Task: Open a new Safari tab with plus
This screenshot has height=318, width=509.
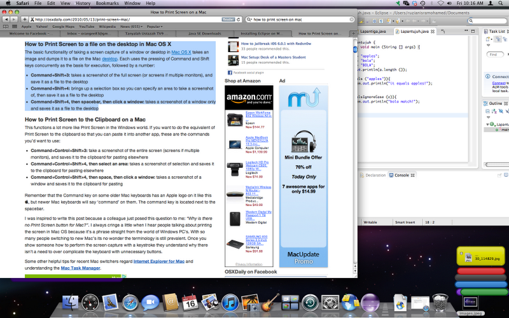Action: [x=354, y=34]
